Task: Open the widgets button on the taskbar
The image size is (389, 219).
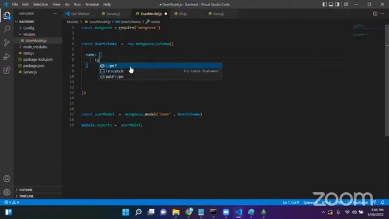Action: (x=9, y=212)
